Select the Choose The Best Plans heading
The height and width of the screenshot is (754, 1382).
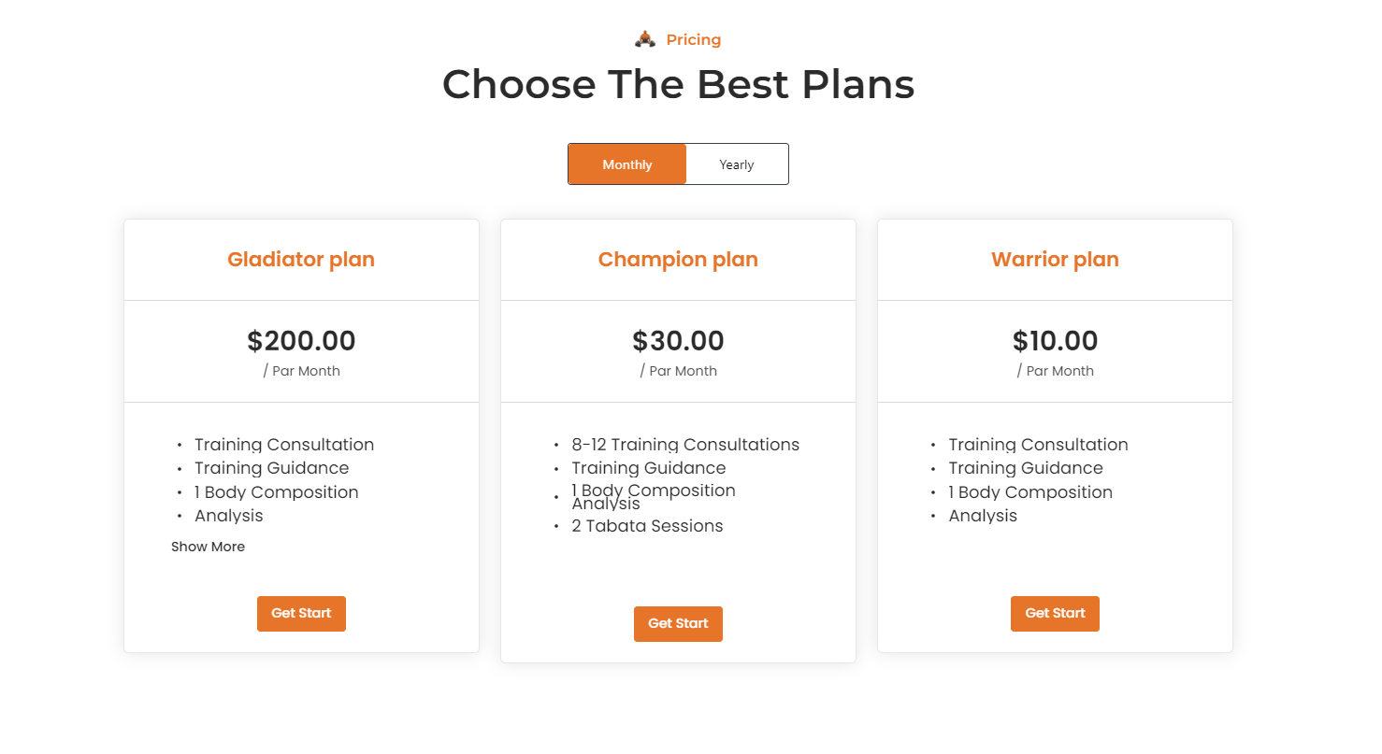tap(679, 84)
